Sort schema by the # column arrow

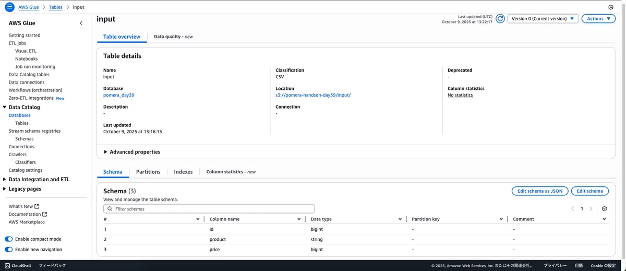click(198, 219)
